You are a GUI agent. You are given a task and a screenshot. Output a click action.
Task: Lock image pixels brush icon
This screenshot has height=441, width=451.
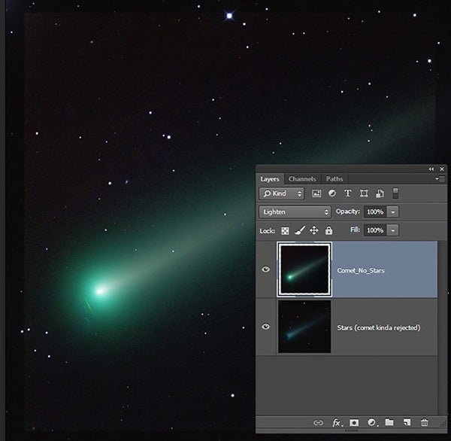point(299,230)
